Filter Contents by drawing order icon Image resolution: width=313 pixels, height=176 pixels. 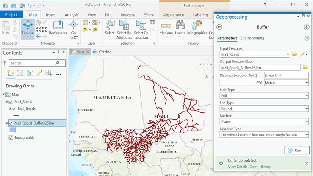coord(11,73)
